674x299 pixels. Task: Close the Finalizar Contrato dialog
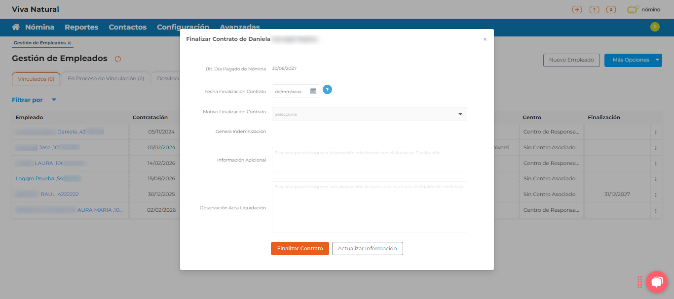[485, 39]
